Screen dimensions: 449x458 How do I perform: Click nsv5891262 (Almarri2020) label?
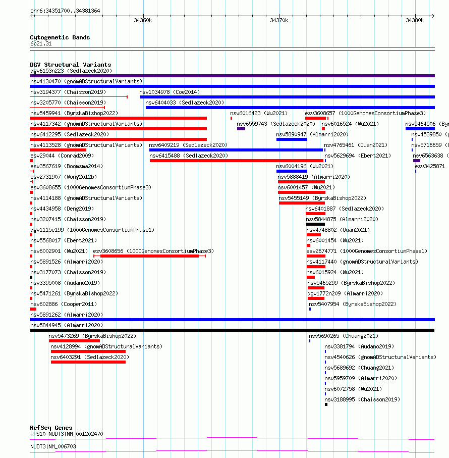(67, 315)
